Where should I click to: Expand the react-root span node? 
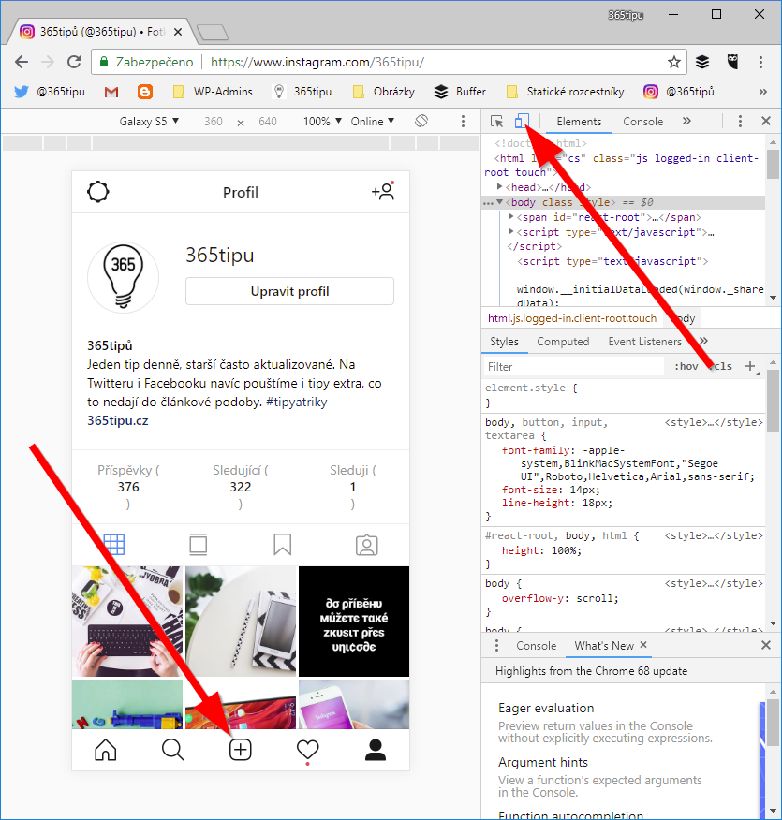511,216
